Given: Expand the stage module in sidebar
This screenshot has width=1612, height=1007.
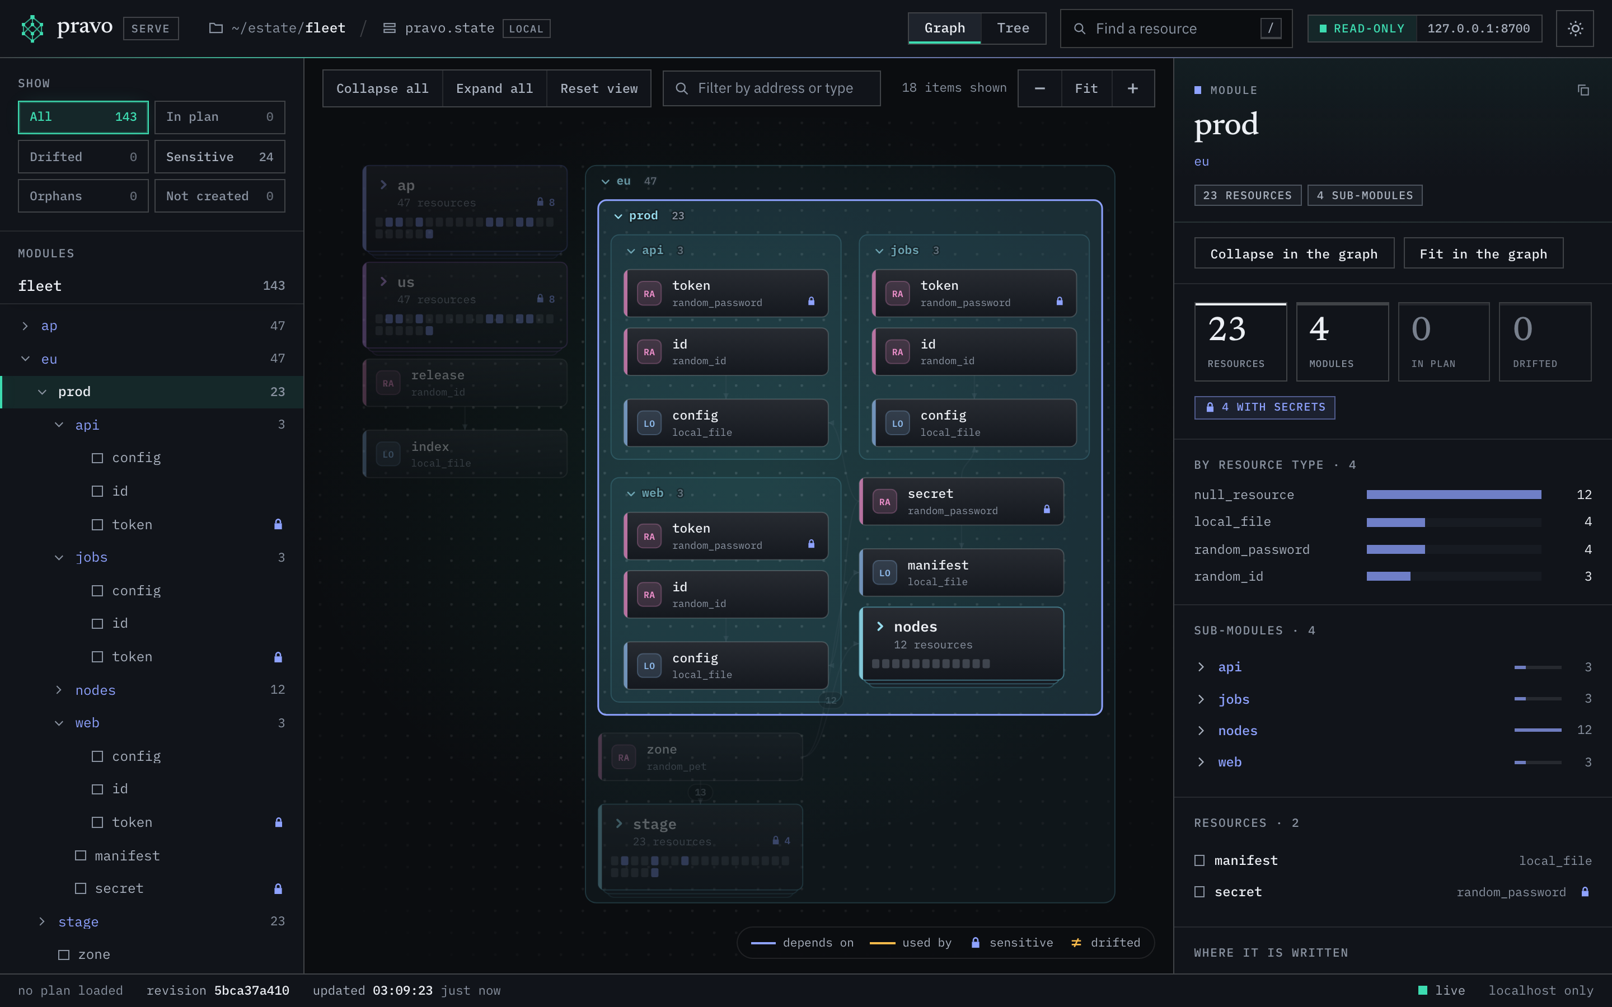Looking at the screenshot, I should pyautogui.click(x=42, y=922).
